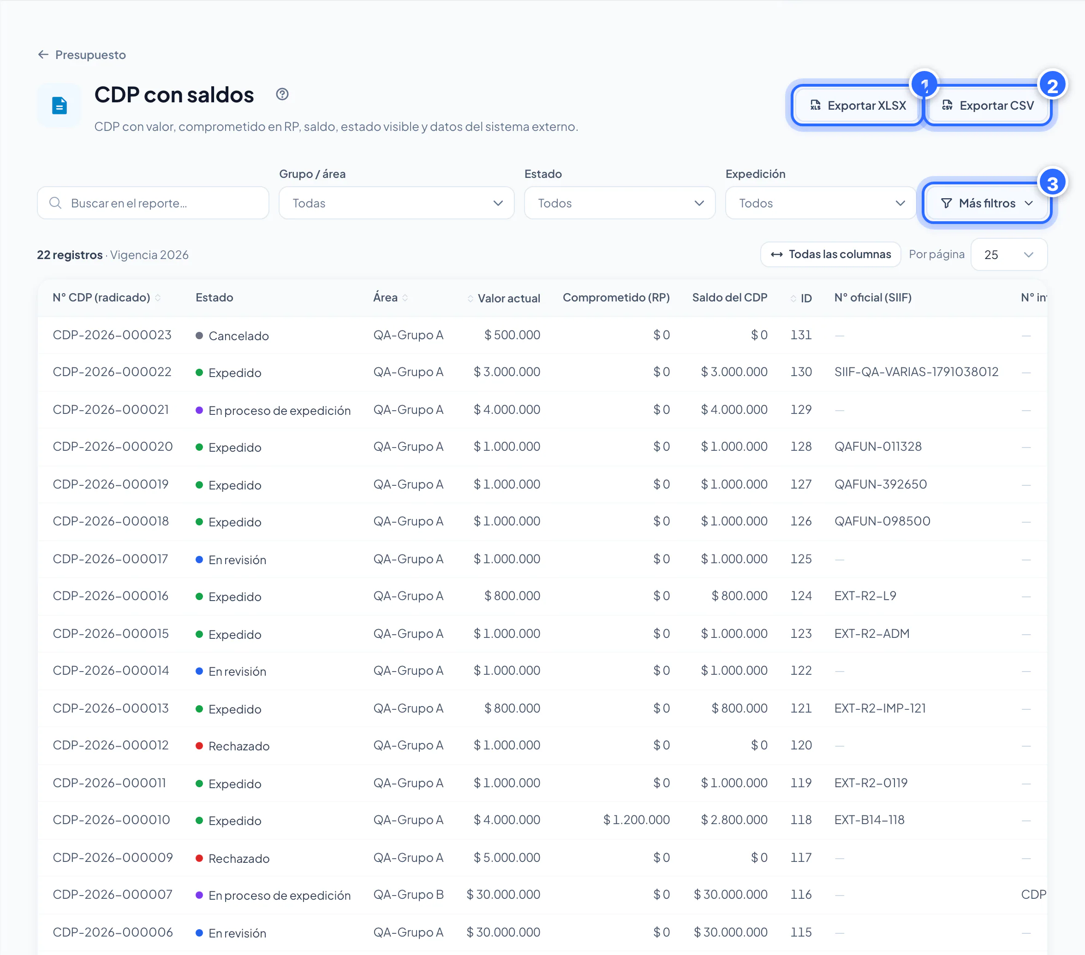The image size is (1085, 955).
Task: Open the Estado filter dropdown
Action: coord(620,203)
